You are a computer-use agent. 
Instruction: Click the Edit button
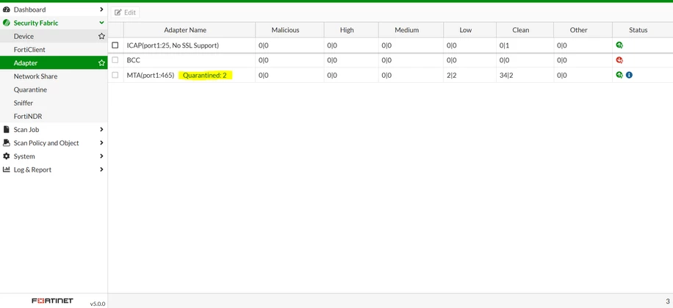tap(125, 12)
